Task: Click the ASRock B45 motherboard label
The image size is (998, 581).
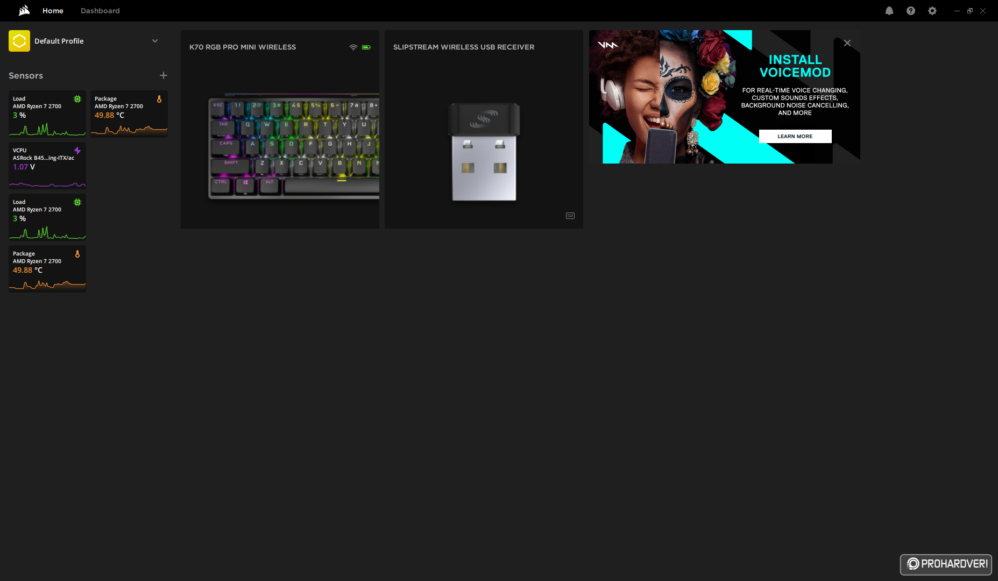Action: [44, 158]
